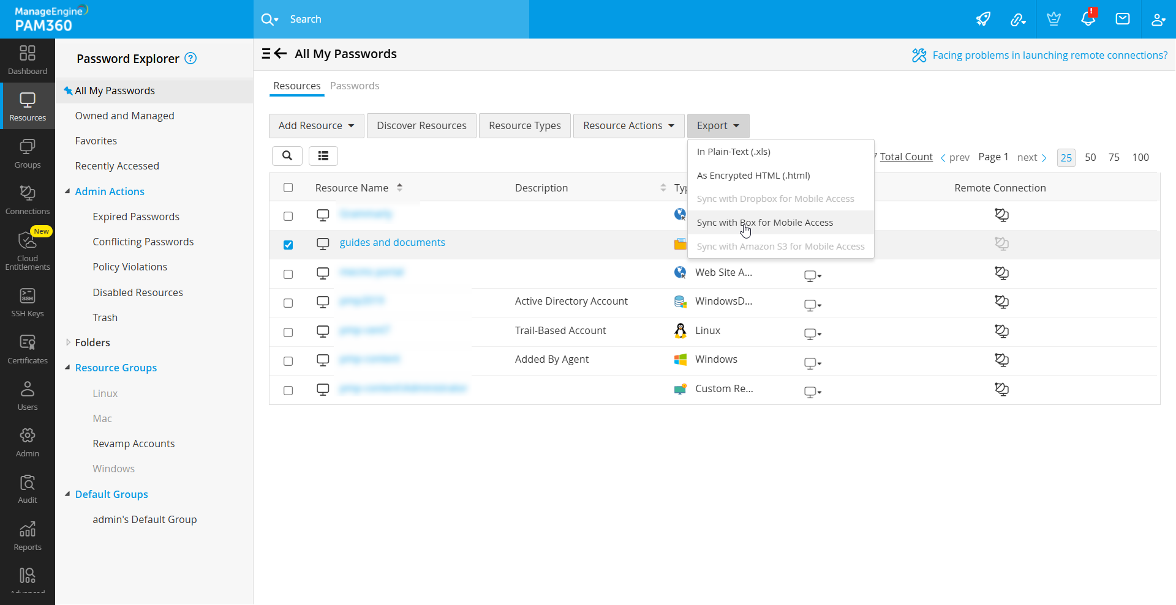Toggle the select-all resources checkbox
This screenshot has height=605, width=1176.
point(288,188)
